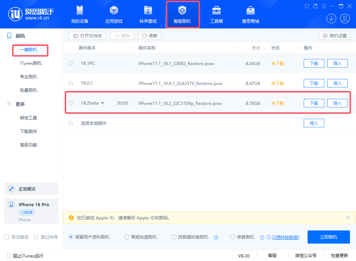Viewport: 356px width, 261px height.
Task: Click the 删除 delete button
Action: point(122,36)
